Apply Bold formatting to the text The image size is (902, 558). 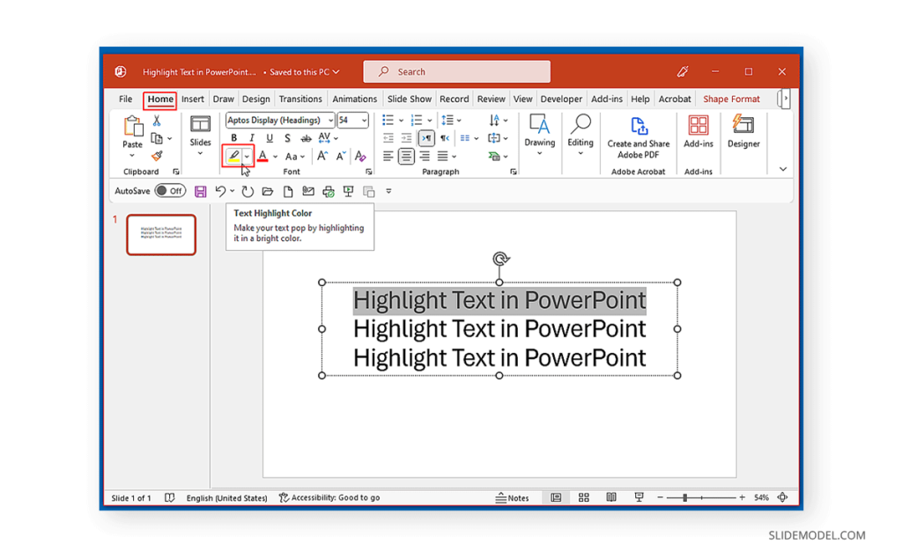pyautogui.click(x=233, y=137)
